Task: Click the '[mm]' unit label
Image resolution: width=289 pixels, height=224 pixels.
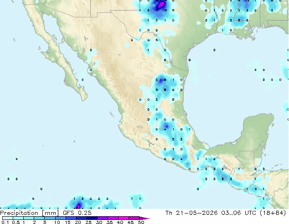Action: click(50, 213)
